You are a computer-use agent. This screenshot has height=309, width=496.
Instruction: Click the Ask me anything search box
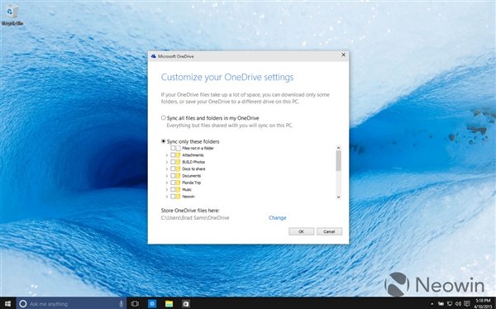71,303
